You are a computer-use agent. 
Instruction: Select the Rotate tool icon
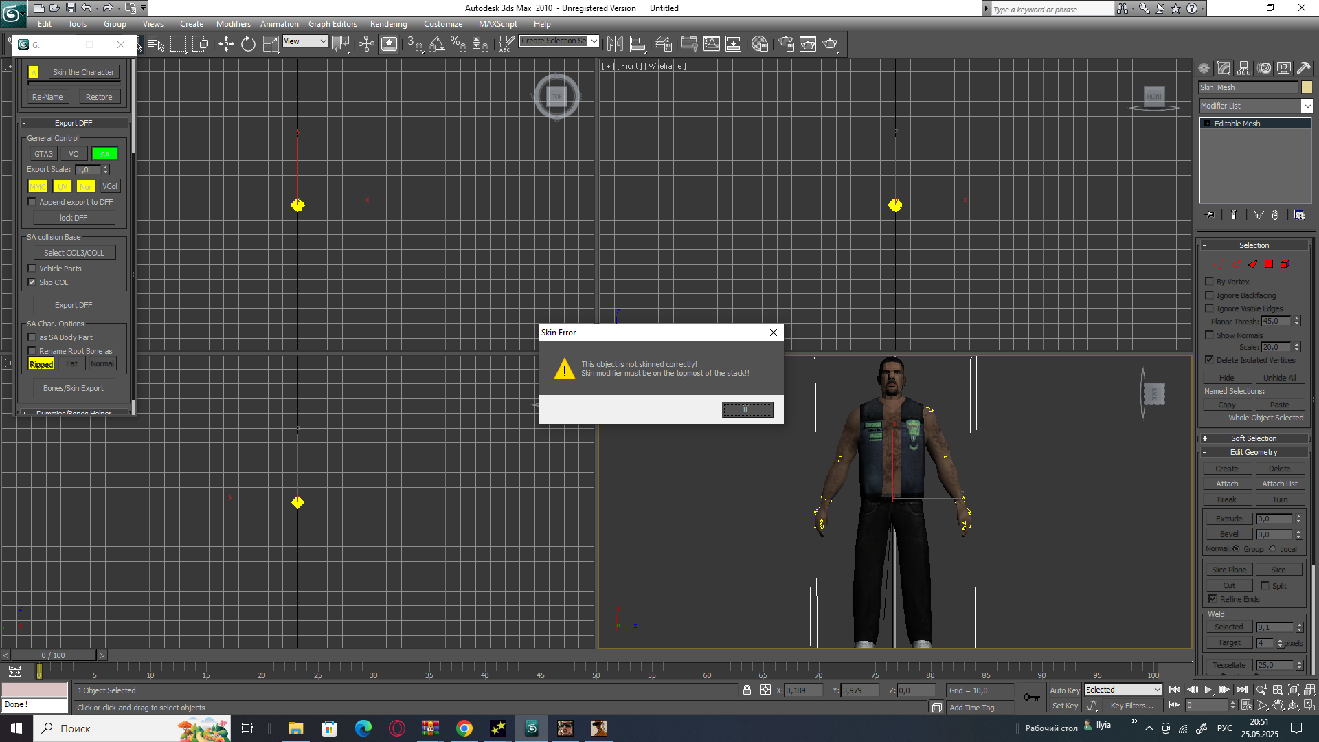(248, 45)
